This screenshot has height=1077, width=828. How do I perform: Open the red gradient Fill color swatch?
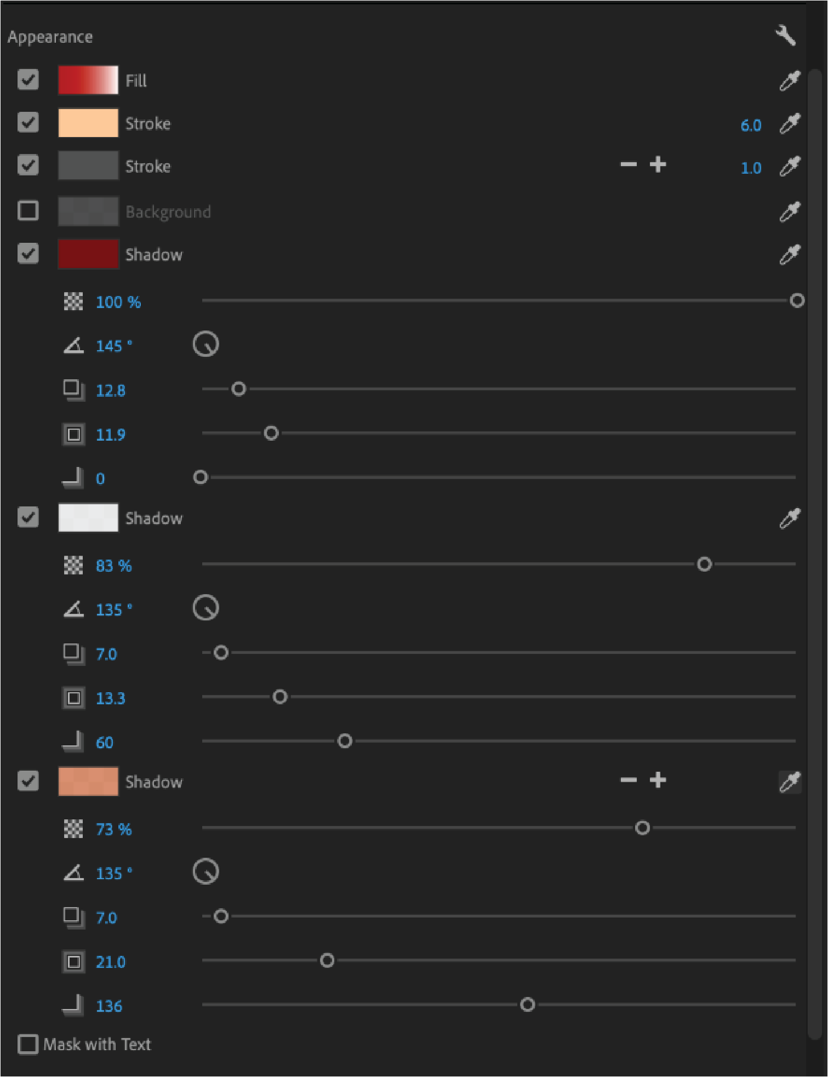(88, 80)
